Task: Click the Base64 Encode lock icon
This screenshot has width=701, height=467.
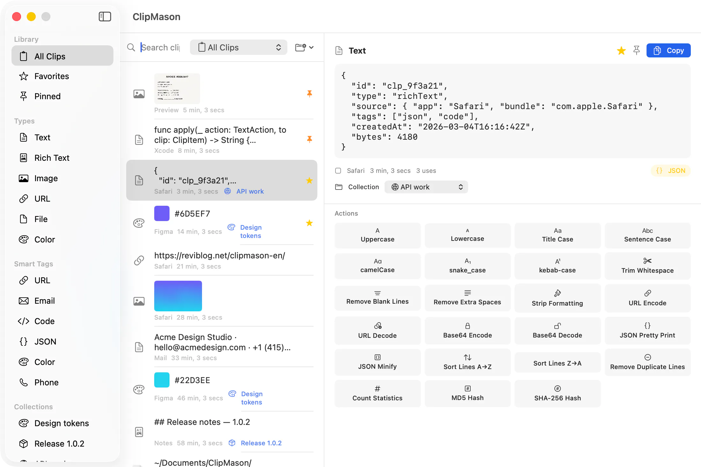Action: click(467, 326)
